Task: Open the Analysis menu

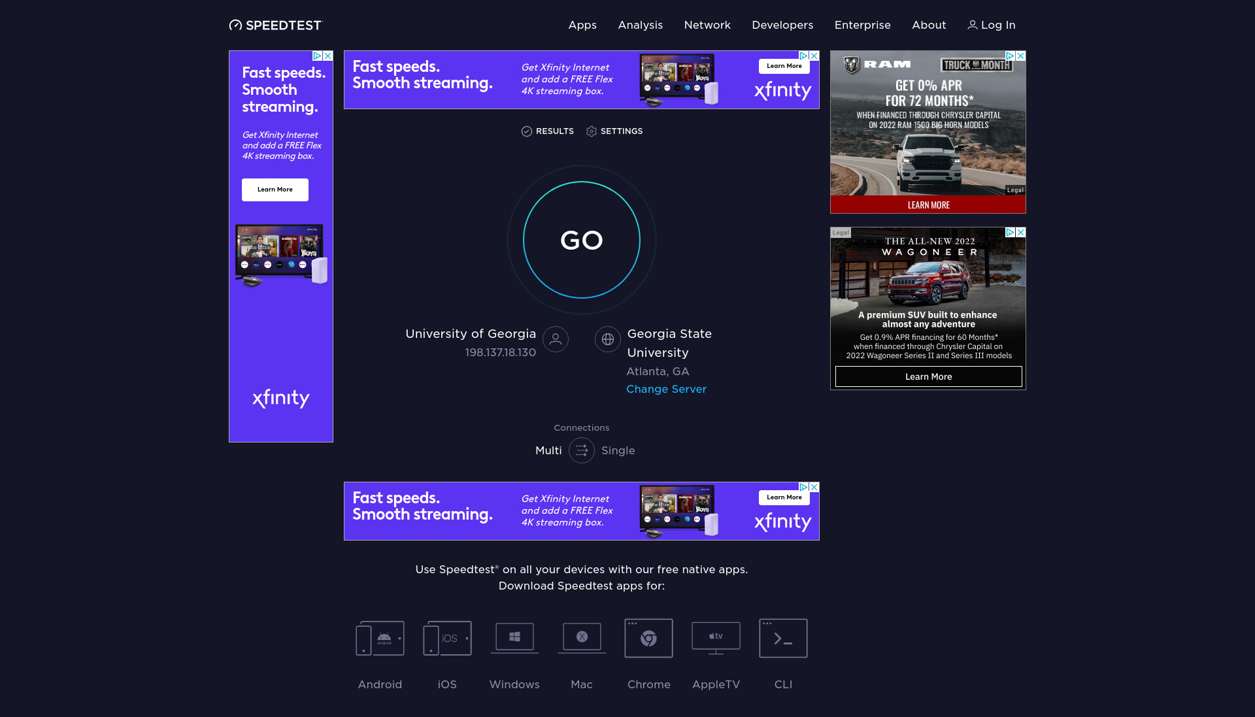Action: [641, 25]
